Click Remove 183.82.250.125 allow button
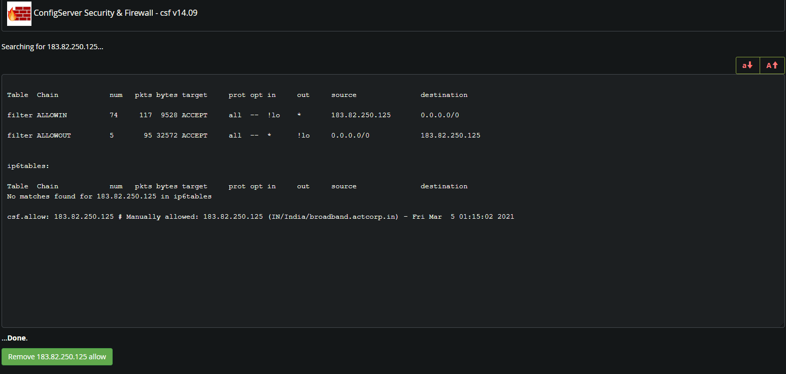 (57, 357)
